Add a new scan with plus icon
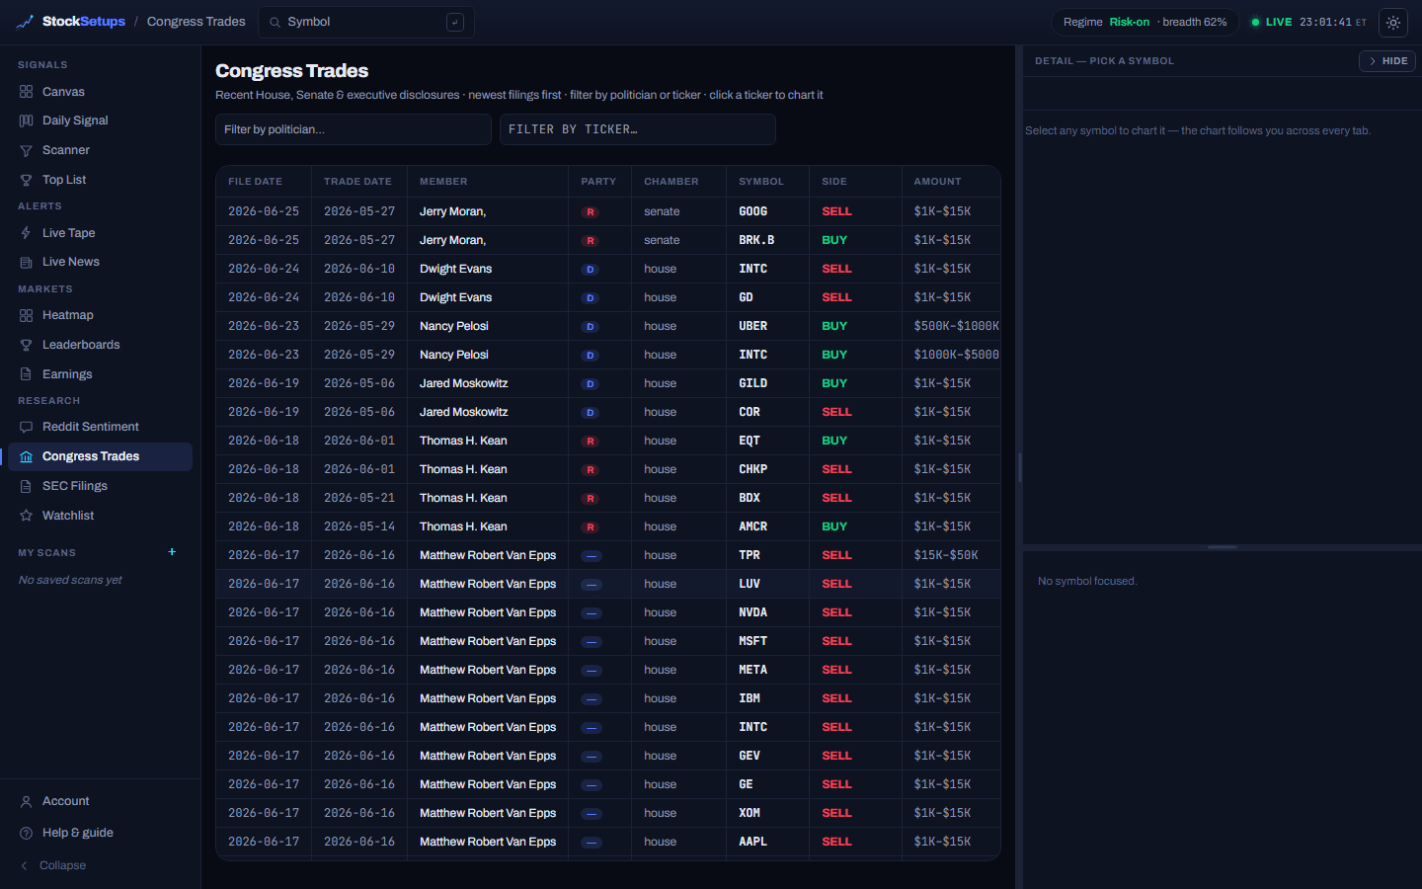 (172, 552)
